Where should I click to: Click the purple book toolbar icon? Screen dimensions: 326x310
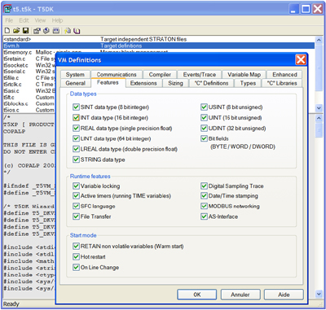(x=77, y=31)
